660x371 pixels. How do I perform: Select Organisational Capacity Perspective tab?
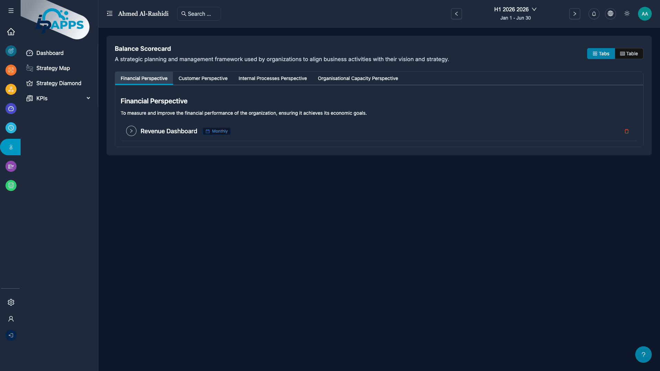point(357,78)
